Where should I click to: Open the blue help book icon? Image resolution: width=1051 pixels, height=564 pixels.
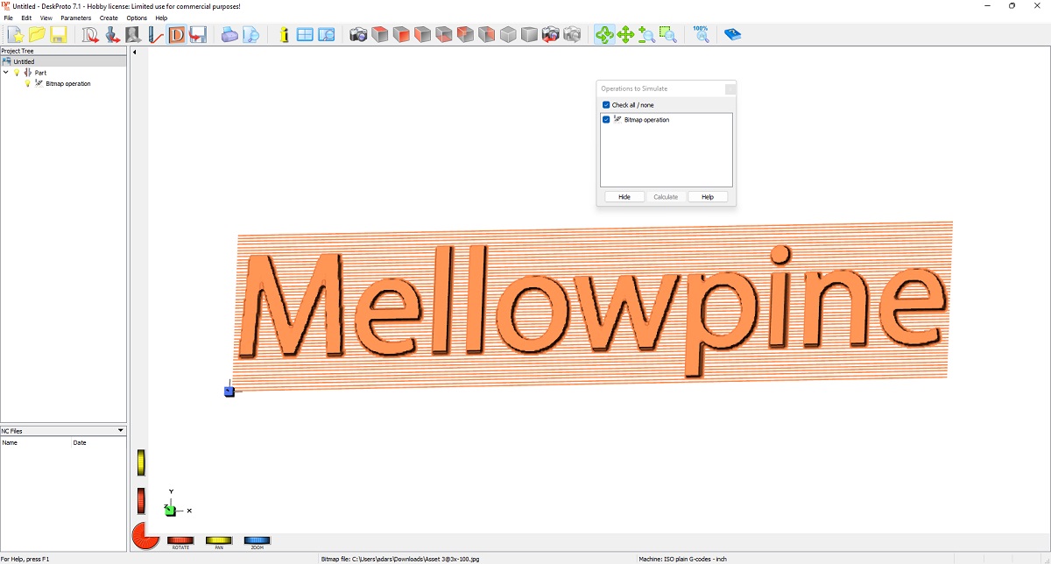click(x=733, y=35)
